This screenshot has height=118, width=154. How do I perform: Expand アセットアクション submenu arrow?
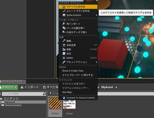97,62
